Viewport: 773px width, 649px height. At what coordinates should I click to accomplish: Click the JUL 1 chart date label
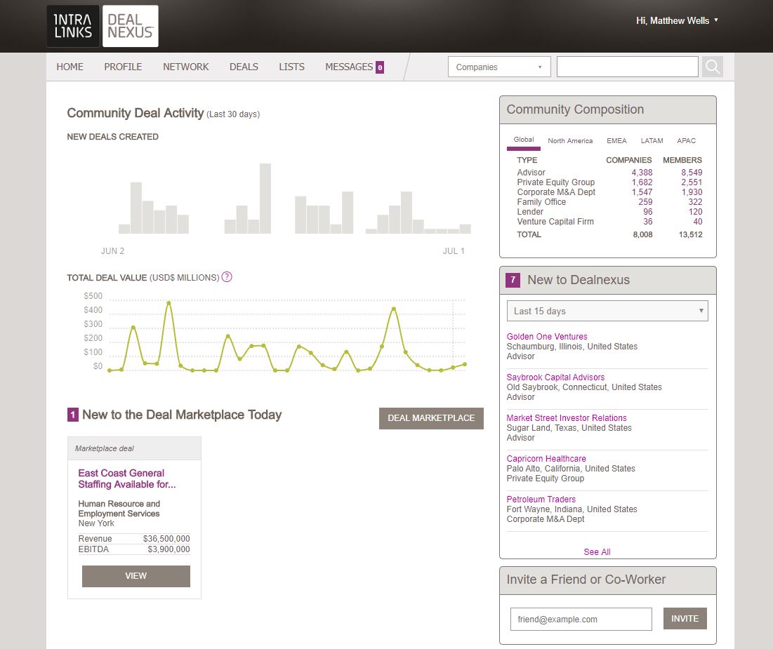point(454,250)
